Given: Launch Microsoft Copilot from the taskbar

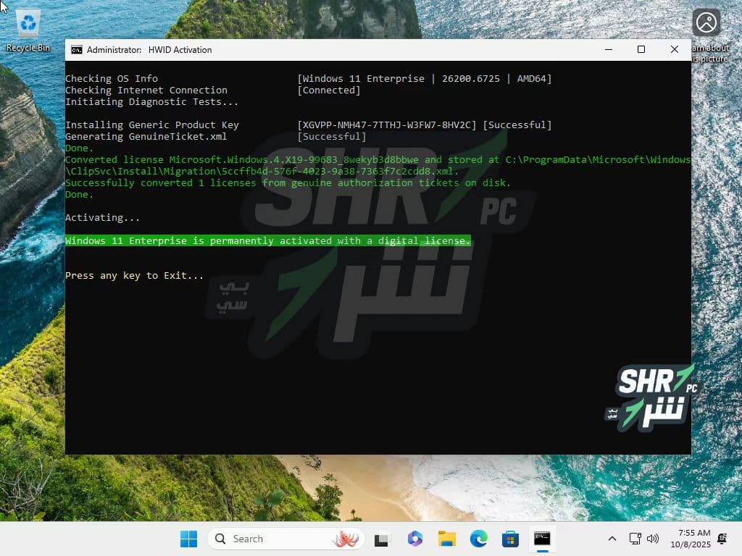Looking at the screenshot, I should (x=414, y=539).
